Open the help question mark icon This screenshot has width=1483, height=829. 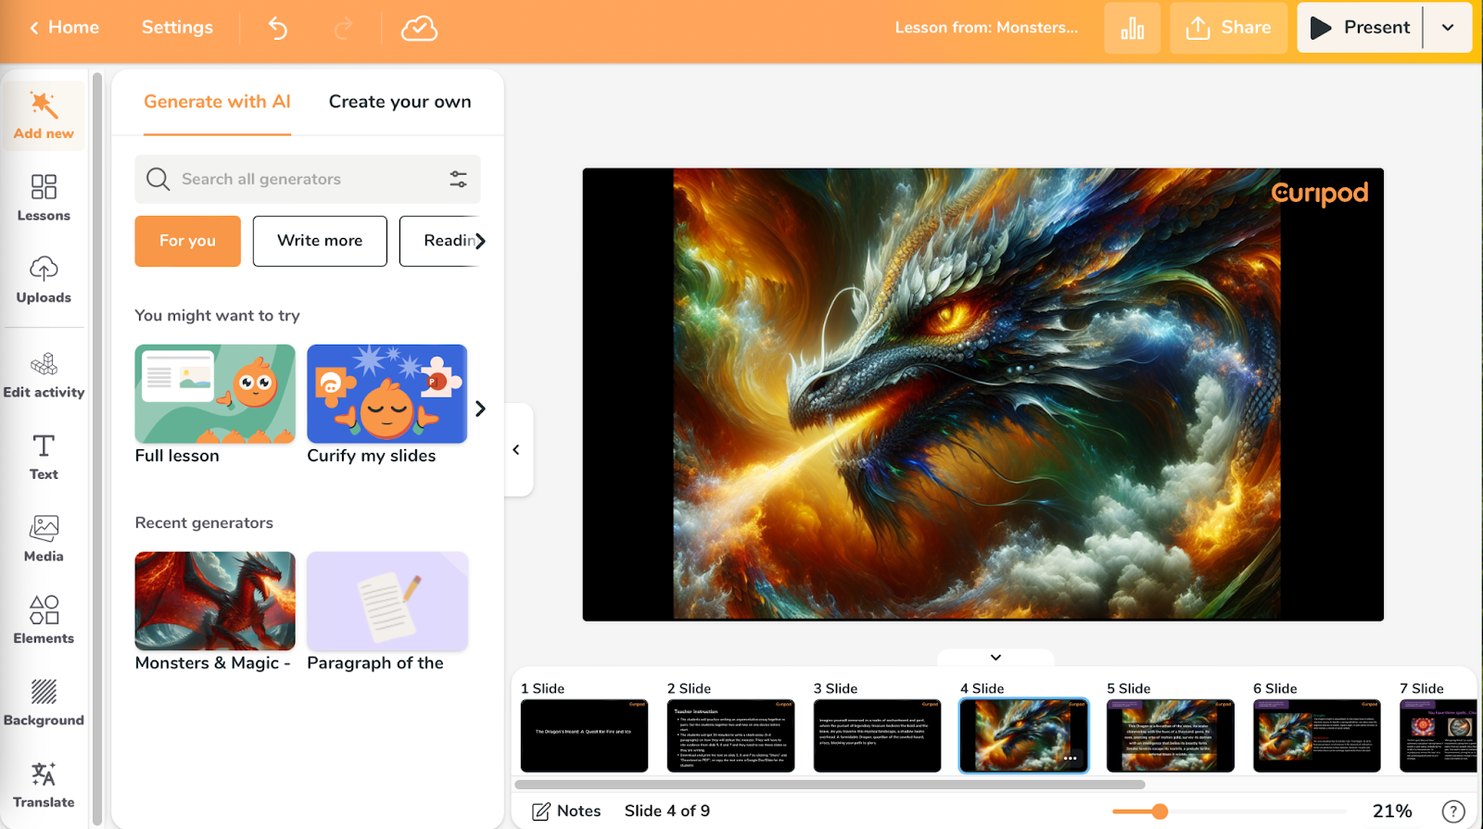(1453, 811)
